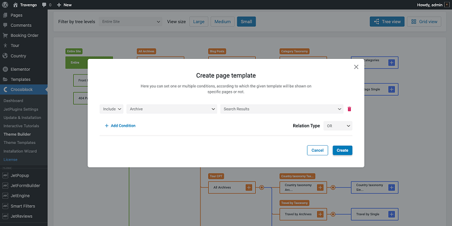
Task: Click the Smart Filters icon
Action: pyautogui.click(x=5, y=206)
